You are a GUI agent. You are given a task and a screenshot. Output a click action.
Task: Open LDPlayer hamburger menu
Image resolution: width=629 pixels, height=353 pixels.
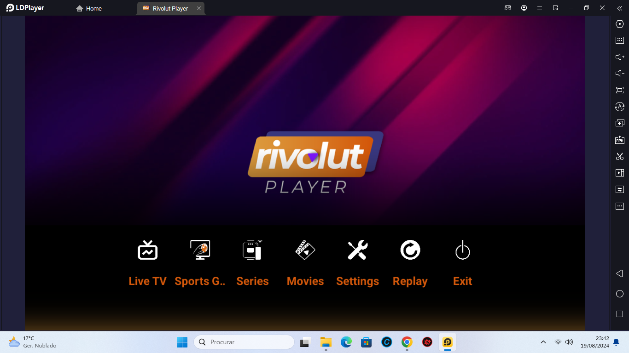[x=540, y=8]
